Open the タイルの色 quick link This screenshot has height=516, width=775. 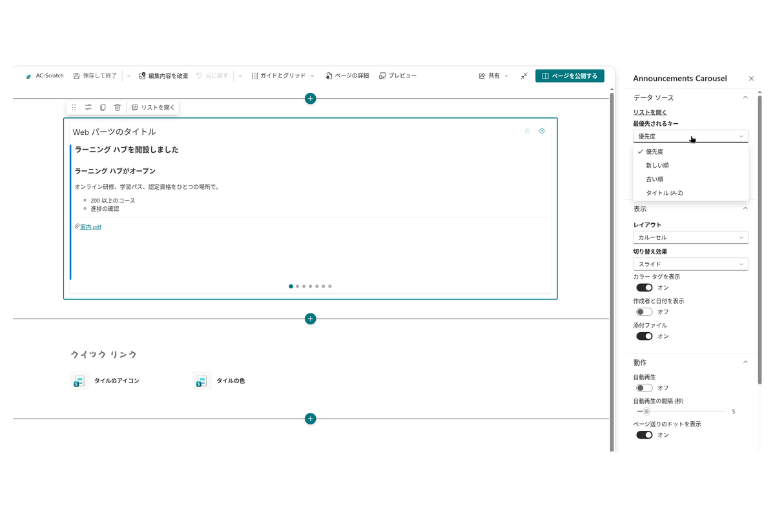231,381
